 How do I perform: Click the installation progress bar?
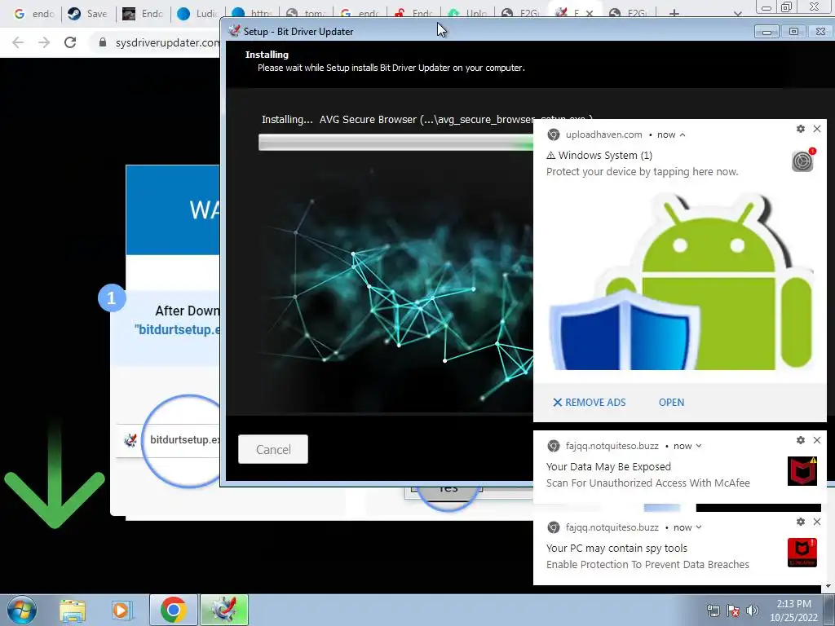[x=395, y=142]
